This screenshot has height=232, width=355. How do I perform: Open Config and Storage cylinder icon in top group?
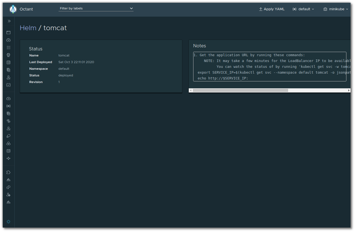click(x=9, y=63)
